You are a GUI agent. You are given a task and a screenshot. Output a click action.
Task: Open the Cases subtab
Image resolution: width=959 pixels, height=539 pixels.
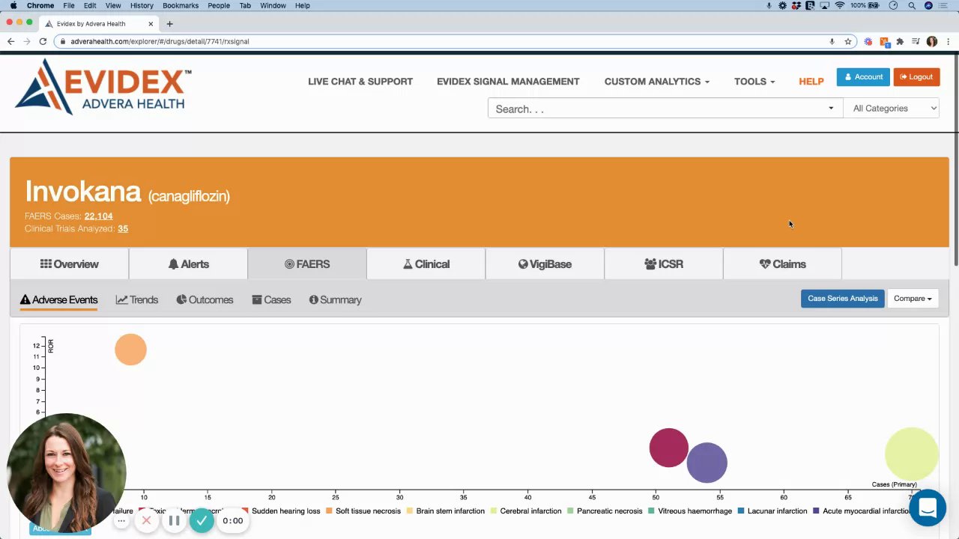point(271,299)
